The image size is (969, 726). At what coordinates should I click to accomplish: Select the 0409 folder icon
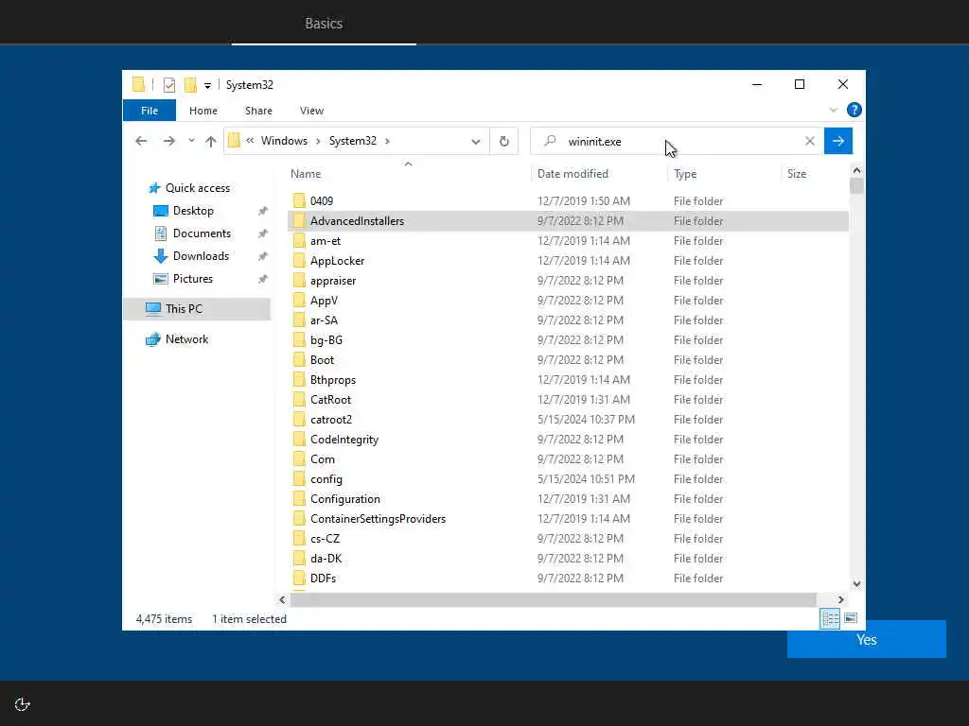click(x=299, y=200)
